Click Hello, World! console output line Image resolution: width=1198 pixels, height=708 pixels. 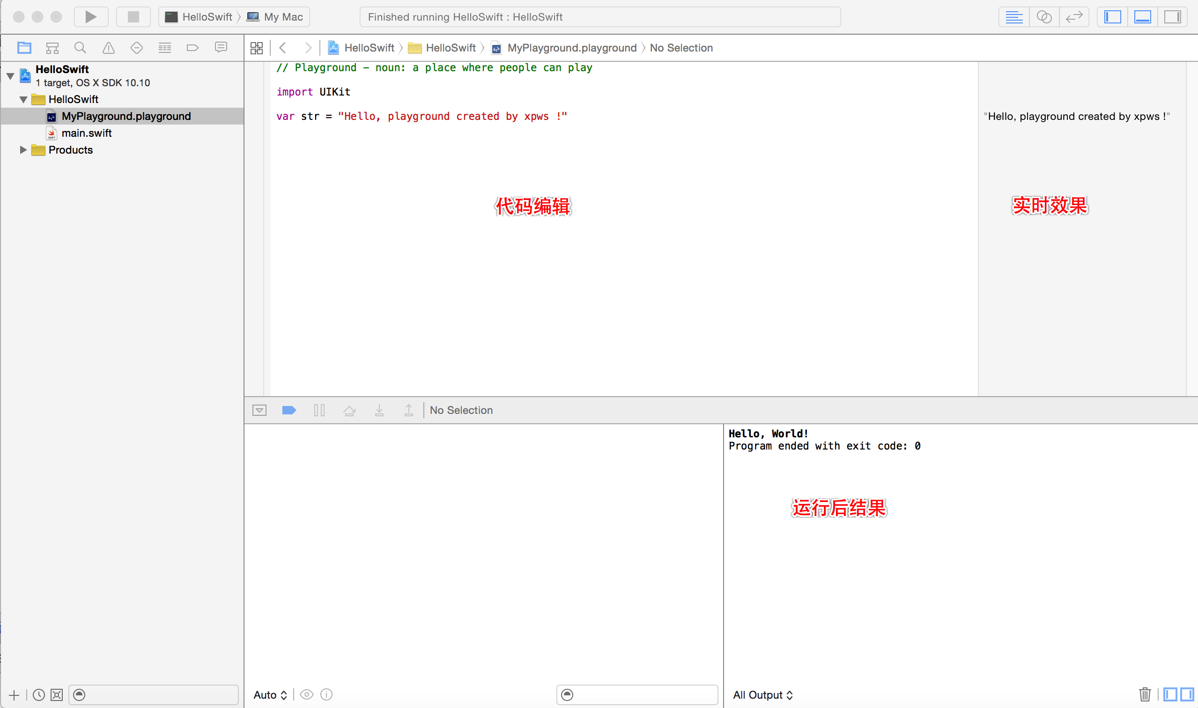(x=768, y=433)
